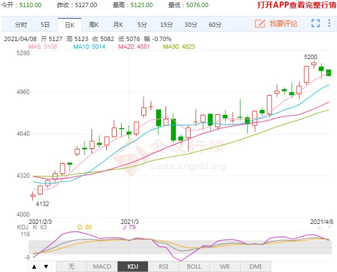Click the MA10: 5014 legend label
The image size is (337, 272).
pyautogui.click(x=89, y=47)
